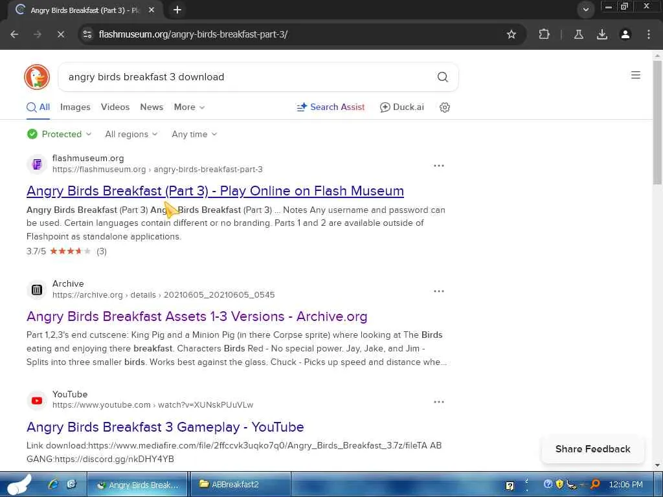Open the profile avatar icon
Screen dimensions: 663x497
625,35
